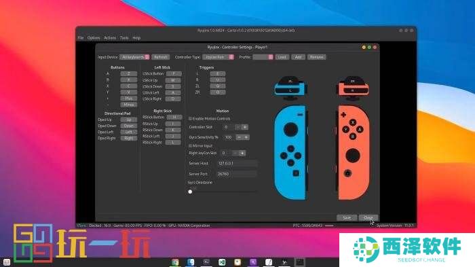The height and width of the screenshot is (267, 475).
Task: Click the Load profile button
Action: click(282, 57)
